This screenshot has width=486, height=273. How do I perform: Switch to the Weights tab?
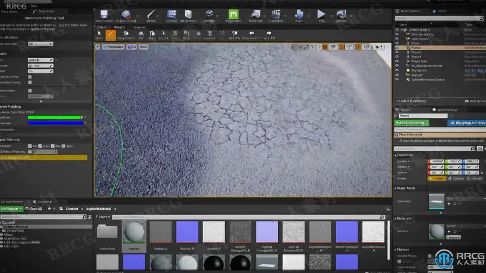click(119, 27)
